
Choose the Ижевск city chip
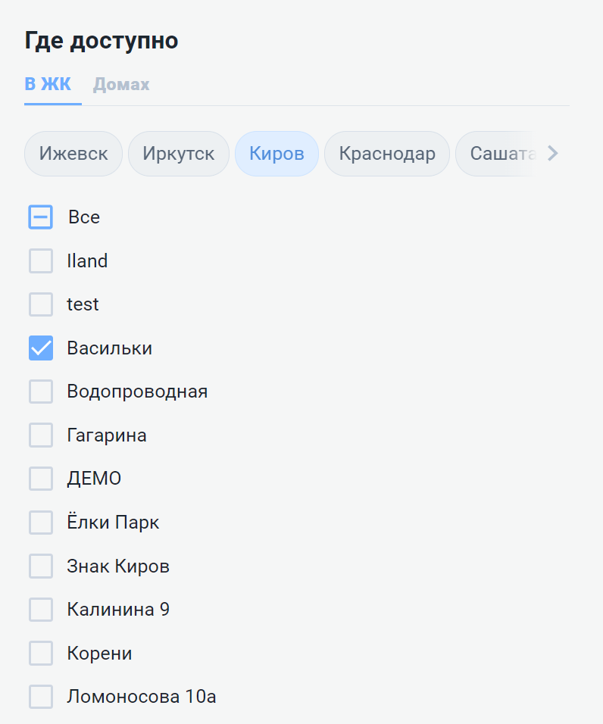tap(73, 154)
